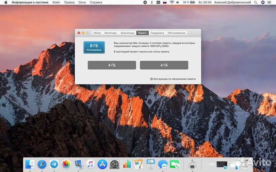Image resolution: width=276 pixels, height=172 pixels.
Task: Switch to the Поддержка tab
Action: (157, 33)
